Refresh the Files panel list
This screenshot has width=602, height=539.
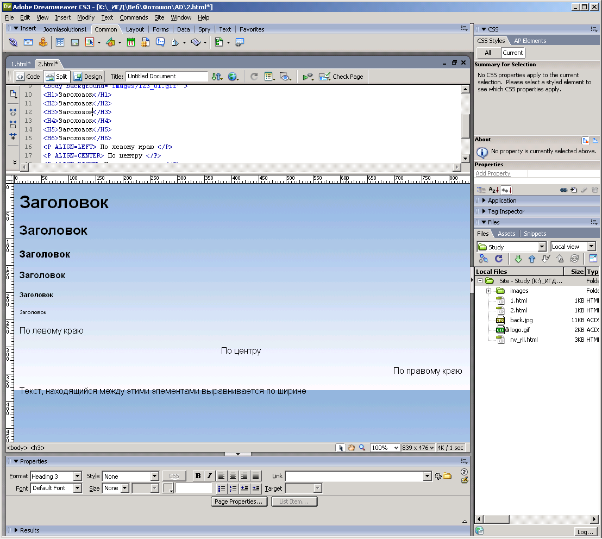pyautogui.click(x=498, y=259)
